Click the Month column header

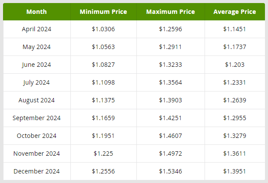[x=36, y=12]
